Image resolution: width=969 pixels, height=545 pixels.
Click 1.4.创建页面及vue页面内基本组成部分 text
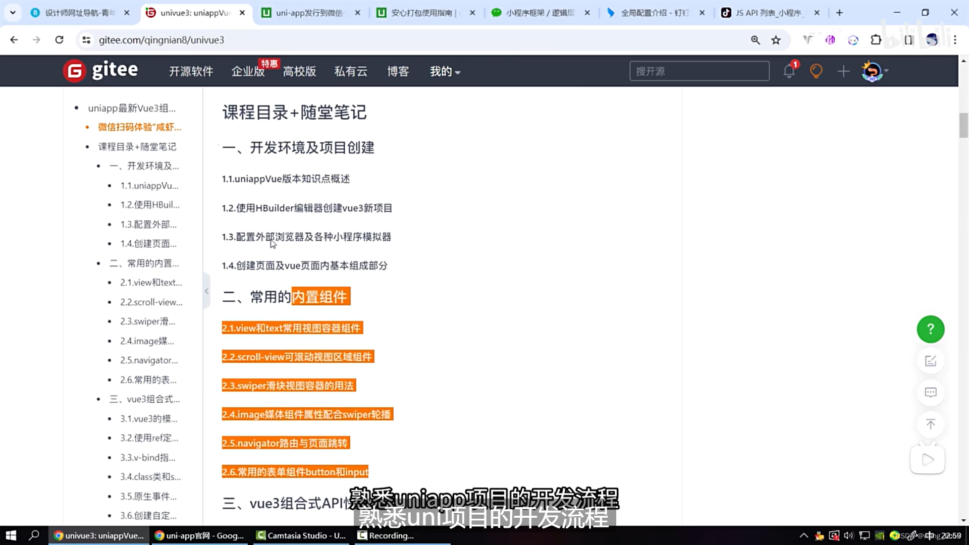[x=304, y=265]
